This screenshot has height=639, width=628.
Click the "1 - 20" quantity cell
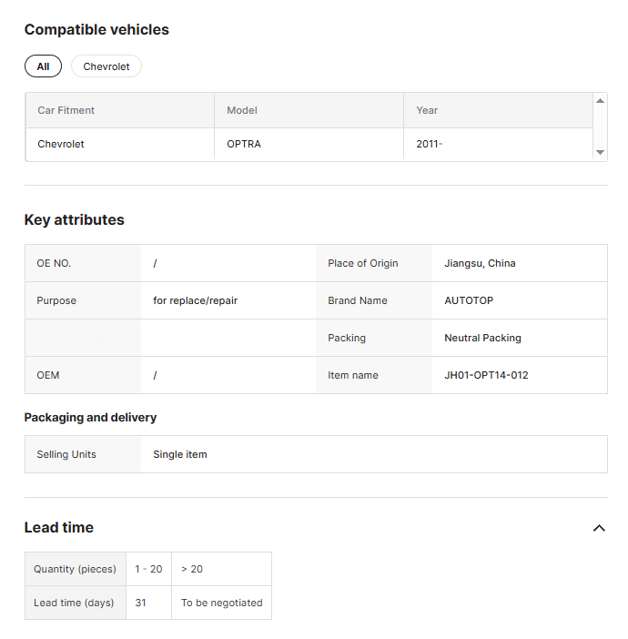click(x=148, y=569)
